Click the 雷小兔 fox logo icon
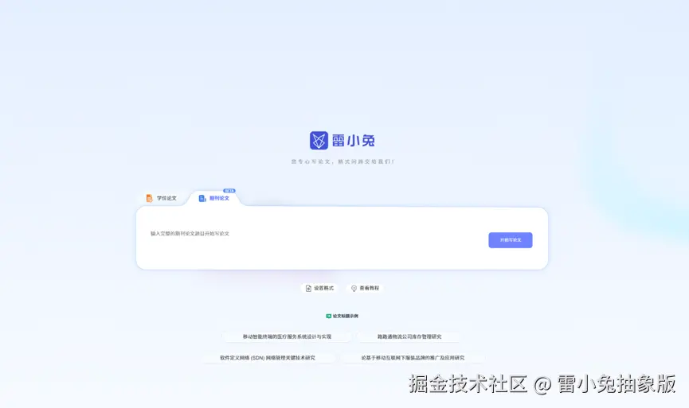Screen dimensions: 689x408 click(x=319, y=141)
